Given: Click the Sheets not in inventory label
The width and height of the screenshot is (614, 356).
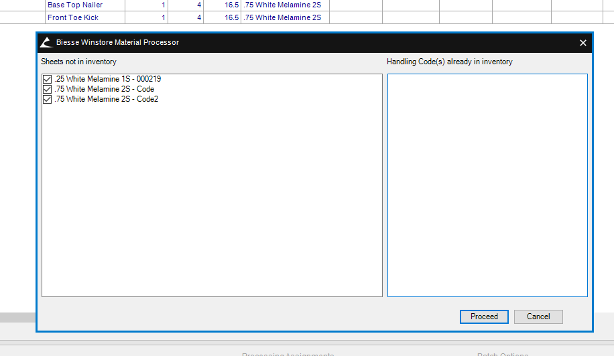Looking at the screenshot, I should coord(78,62).
